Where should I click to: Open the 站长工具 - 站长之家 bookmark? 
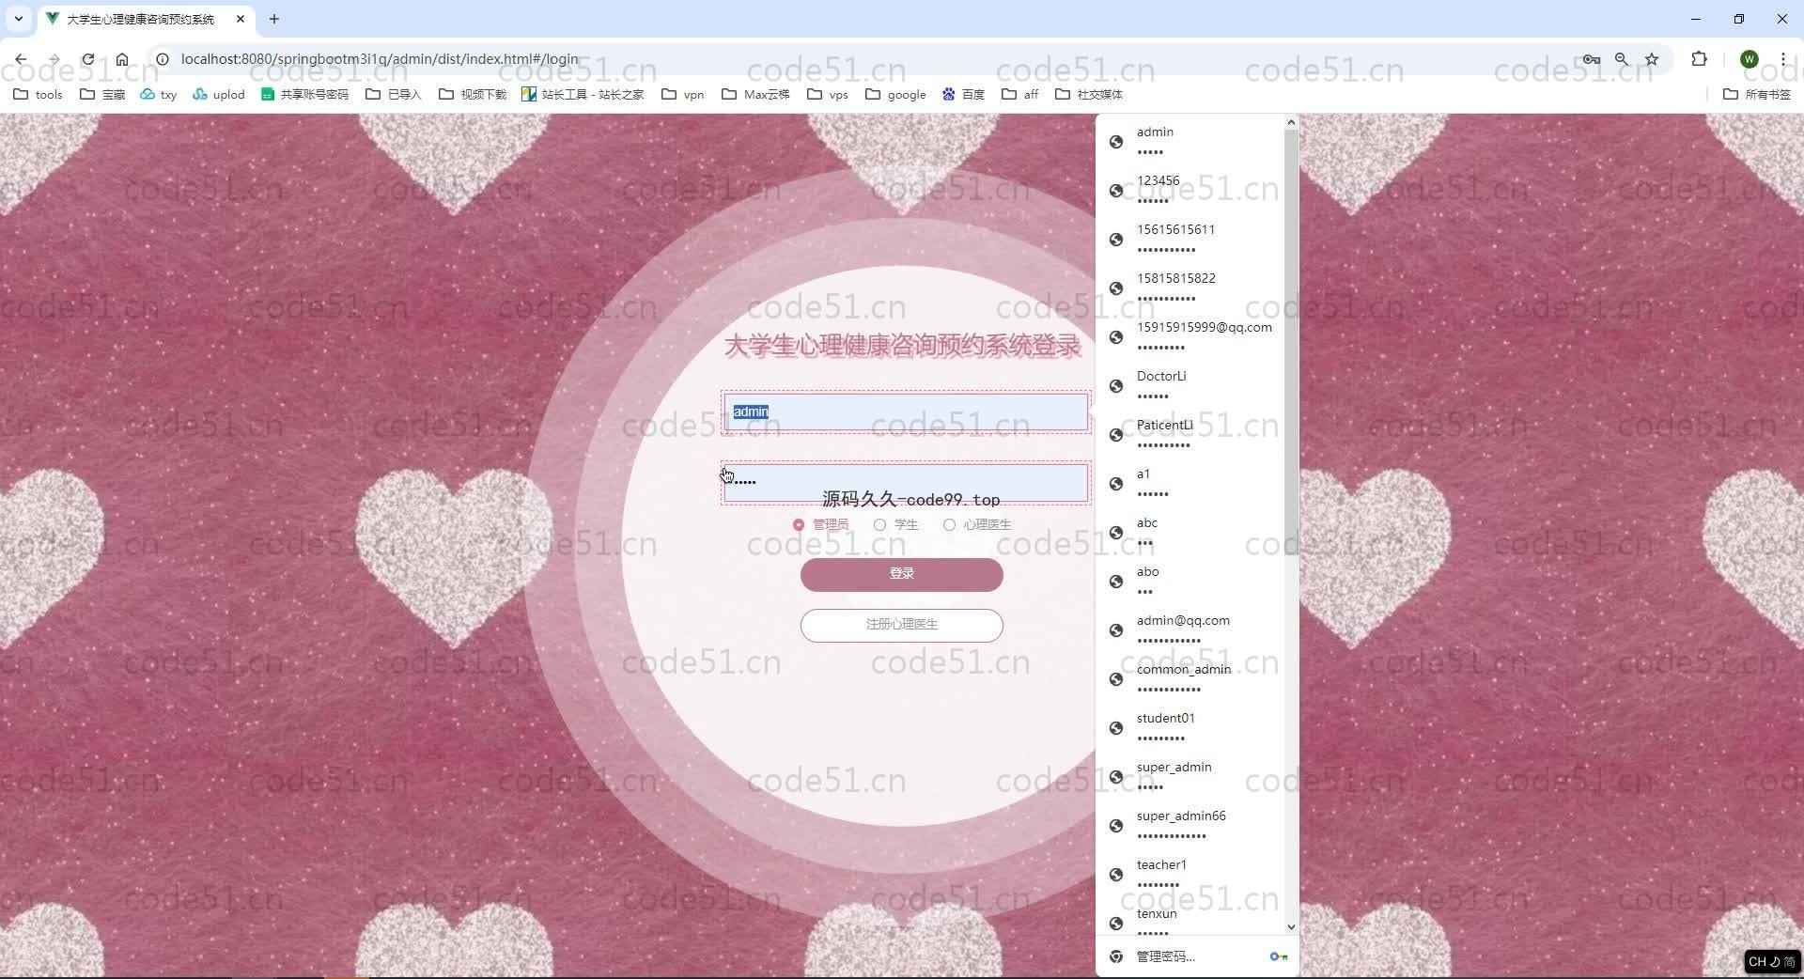(583, 94)
